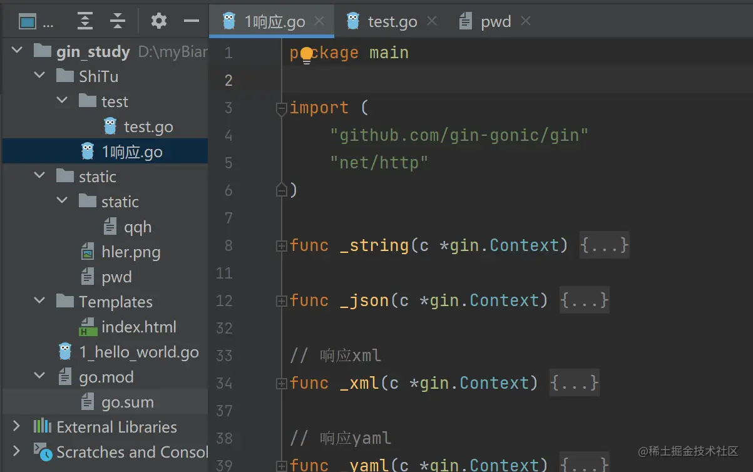Click text file icon of qqh
Image resolution: width=753 pixels, height=472 pixels.
coord(110,227)
